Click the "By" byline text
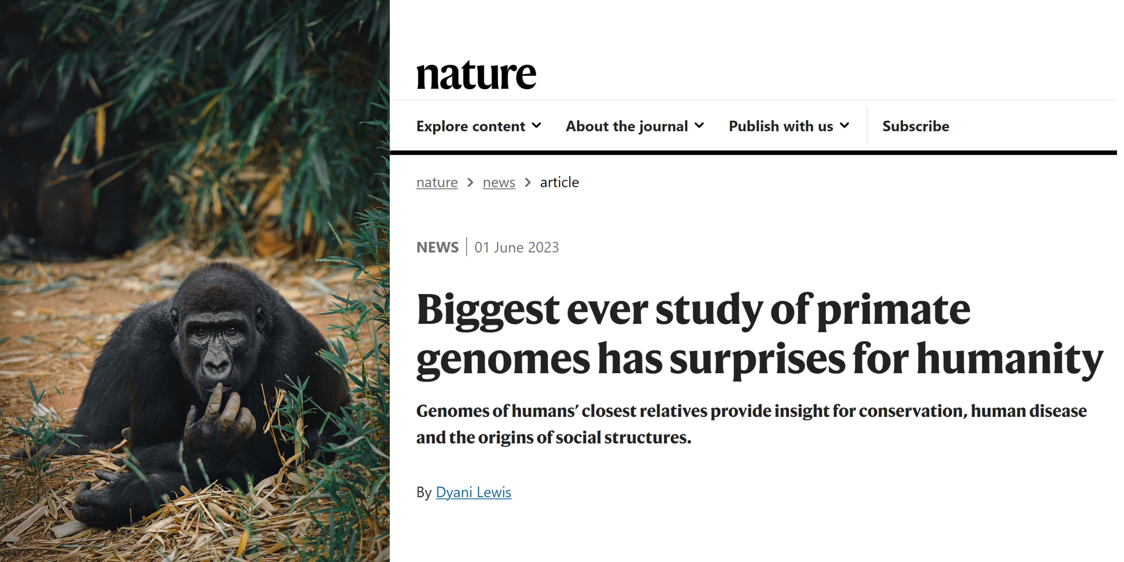The image size is (1124, 562). (x=424, y=492)
